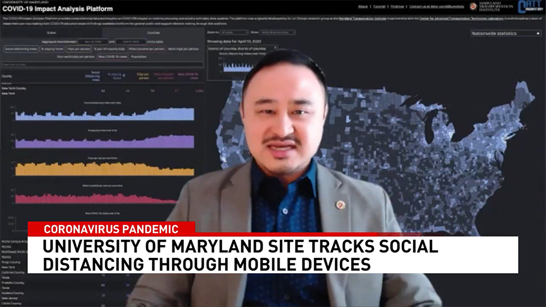This screenshot has height=307, width=546.
Task: Click the COVID-19 Impact Analysis Platform title
Action: pos(57,9)
